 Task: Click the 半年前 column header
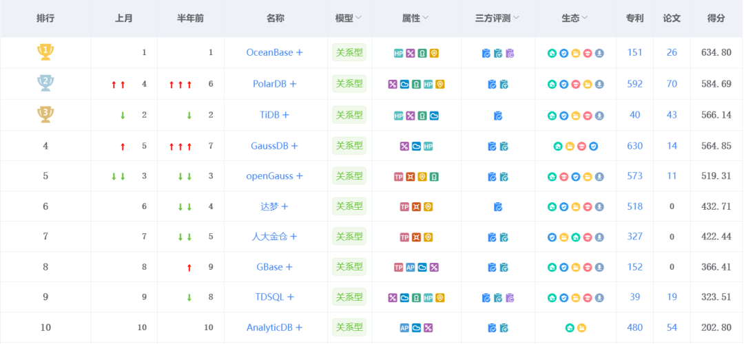[191, 19]
